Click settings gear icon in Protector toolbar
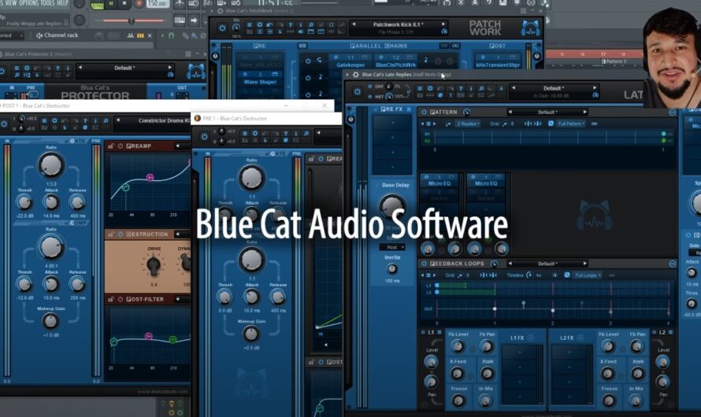The height and width of the screenshot is (417, 701). click(x=27, y=68)
